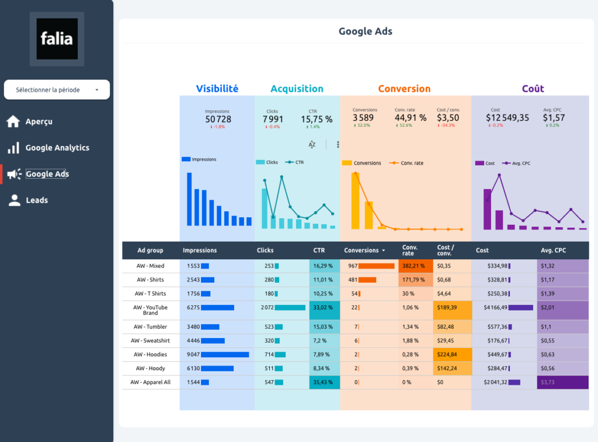The width and height of the screenshot is (598, 442).
Task: Click the Google Analytics bar chart icon
Action: tap(14, 147)
